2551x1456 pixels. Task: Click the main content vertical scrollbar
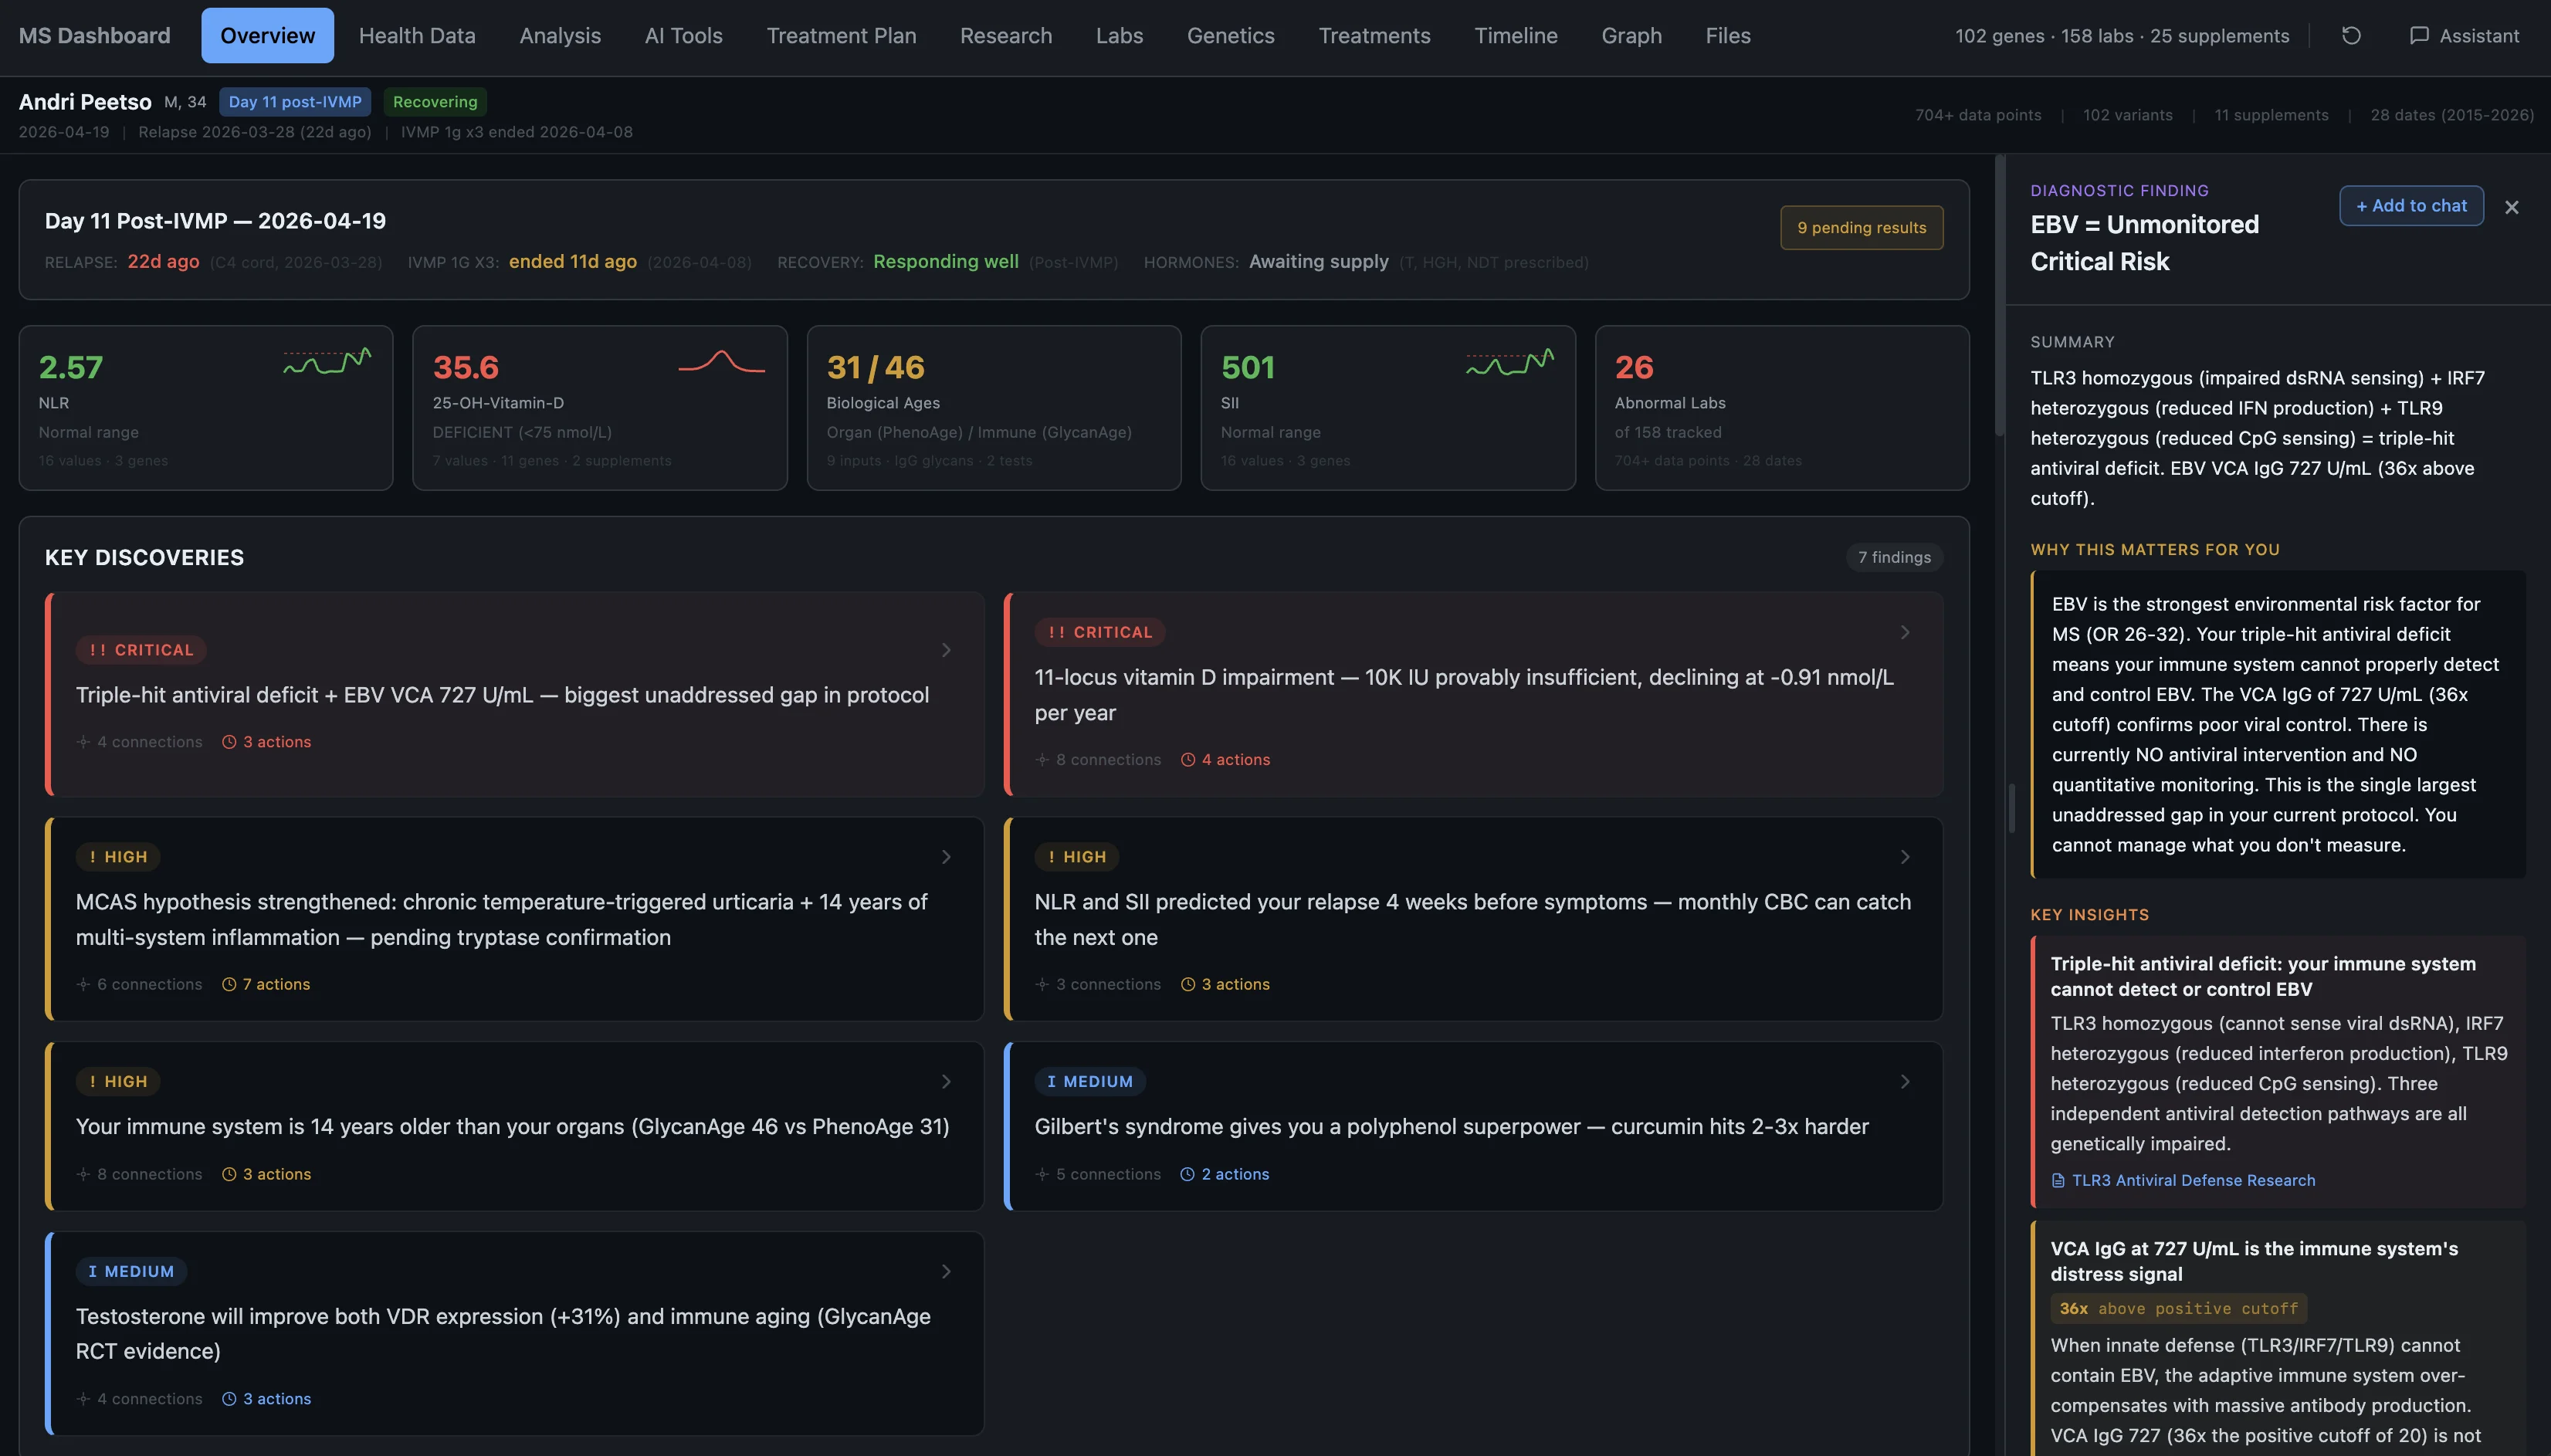(x=1999, y=295)
